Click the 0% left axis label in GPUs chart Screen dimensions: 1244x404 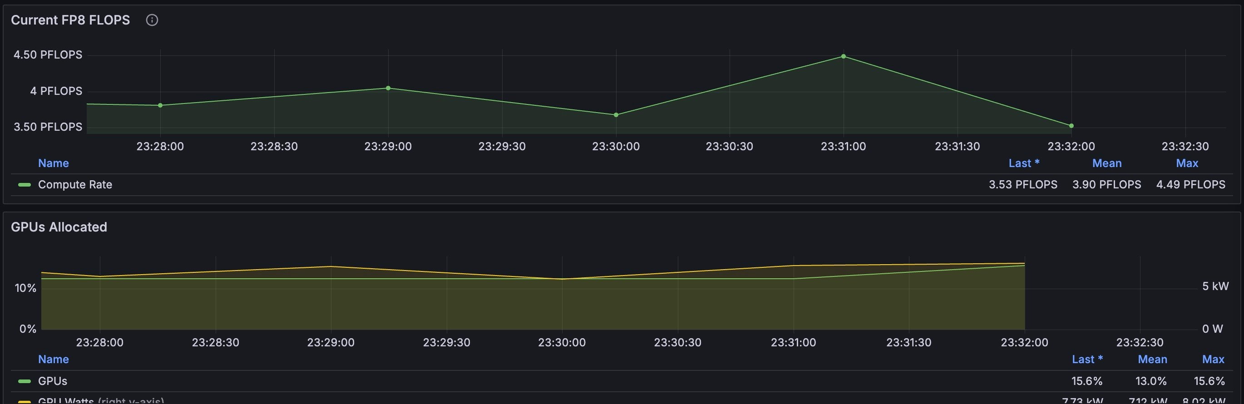coord(28,329)
